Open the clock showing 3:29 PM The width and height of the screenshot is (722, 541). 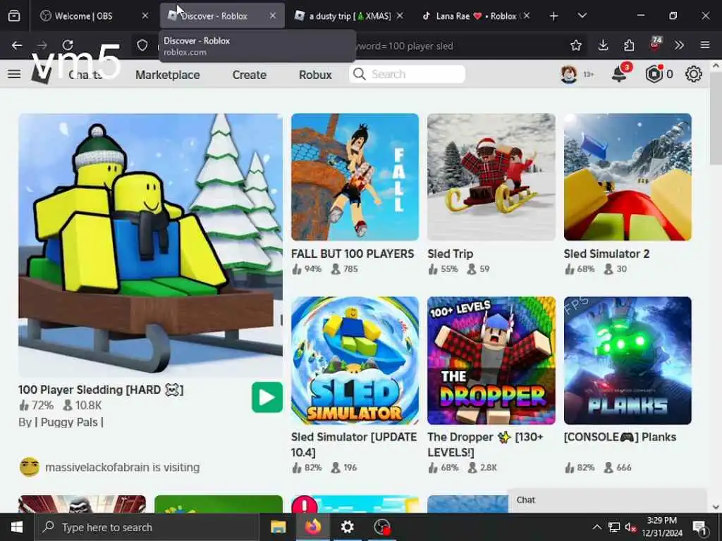click(x=661, y=527)
